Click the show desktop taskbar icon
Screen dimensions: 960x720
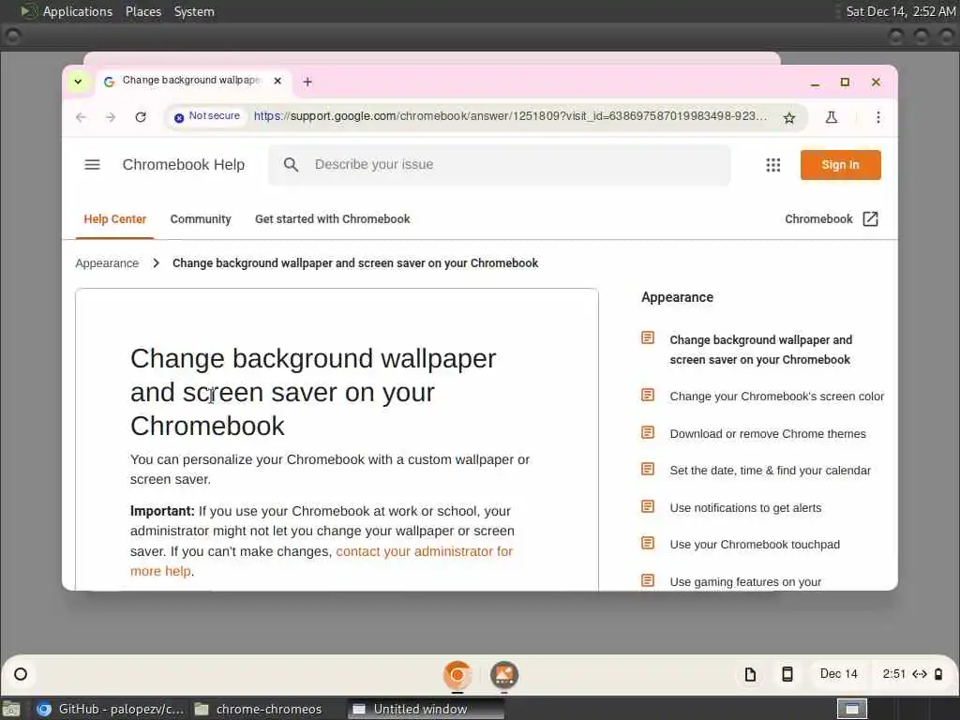click(11, 710)
